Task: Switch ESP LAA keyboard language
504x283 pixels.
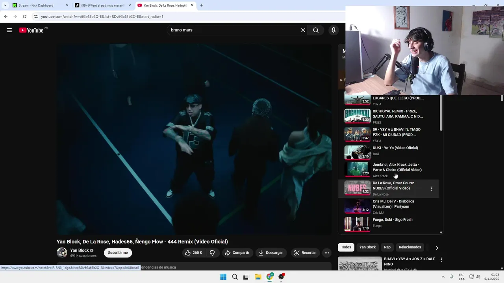Action: (x=461, y=277)
